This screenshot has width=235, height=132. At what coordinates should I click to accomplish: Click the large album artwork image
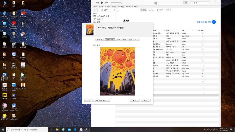tap(118, 71)
